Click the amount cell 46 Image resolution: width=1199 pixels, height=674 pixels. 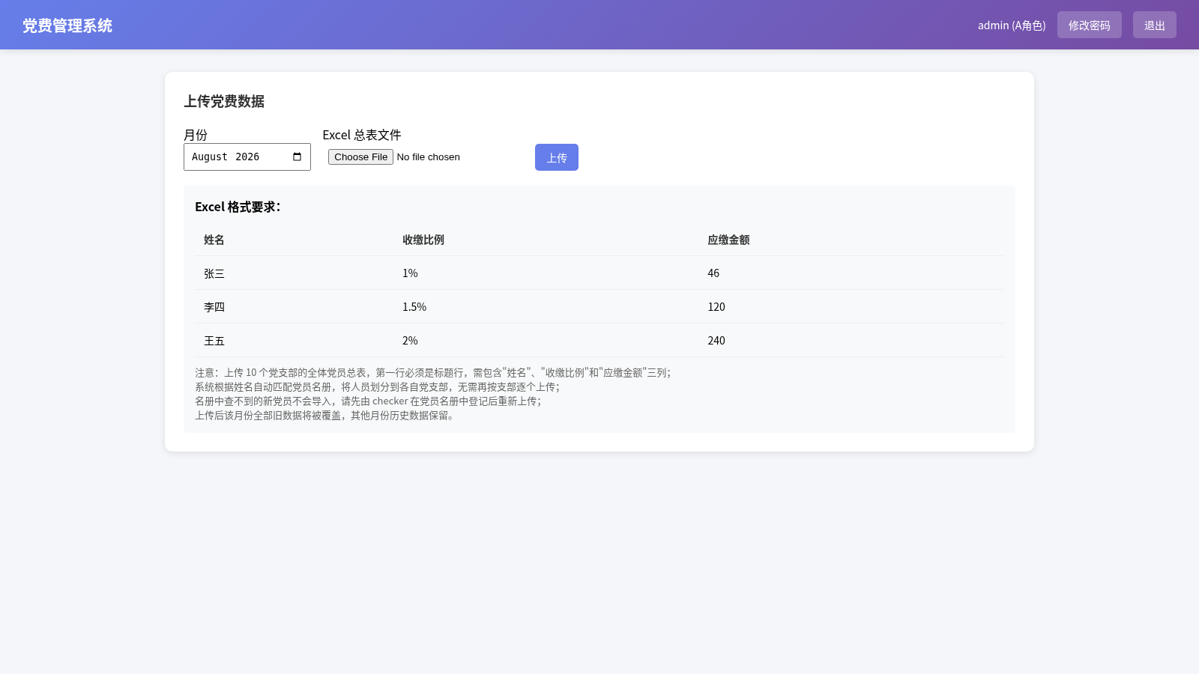713,273
